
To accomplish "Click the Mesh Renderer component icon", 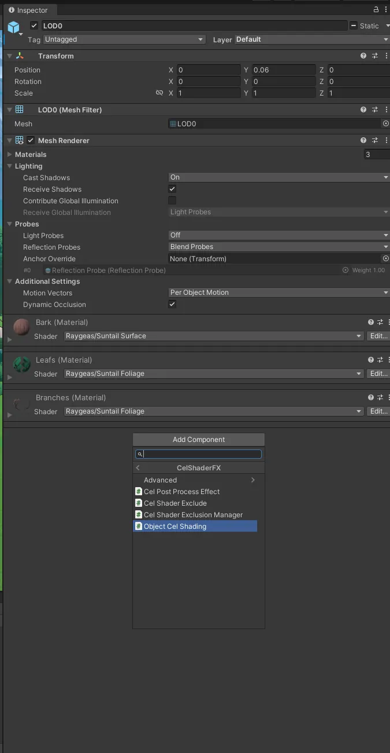I will [x=20, y=140].
